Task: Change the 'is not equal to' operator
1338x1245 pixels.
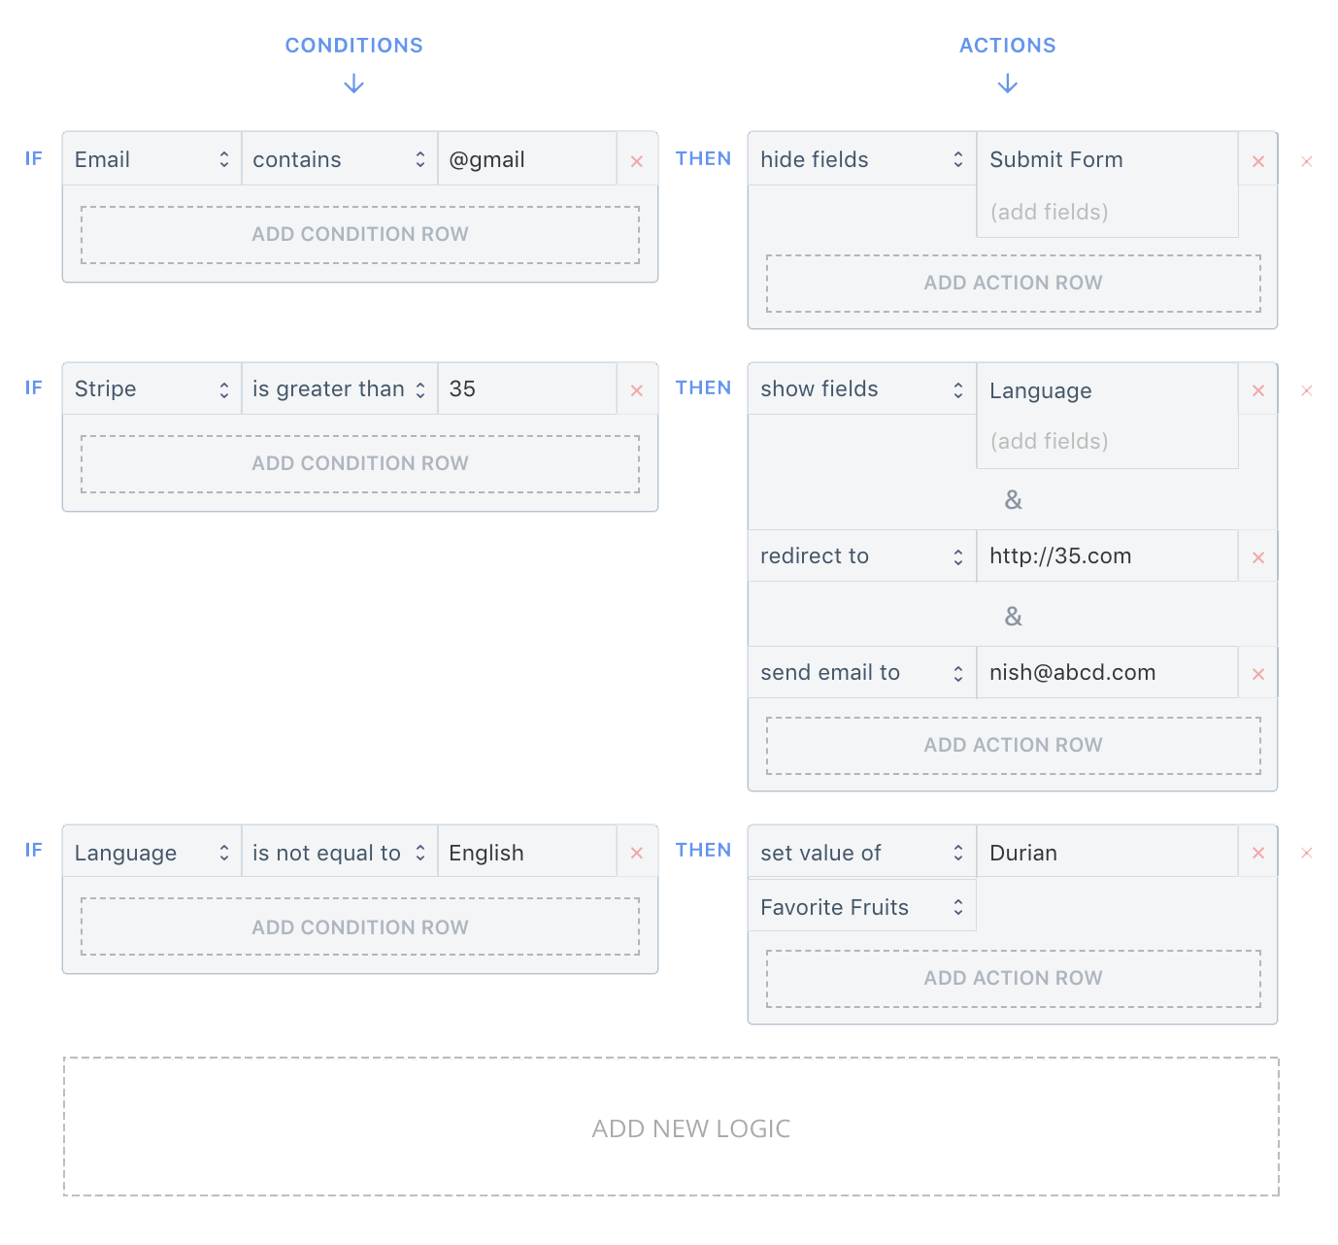Action: click(339, 853)
